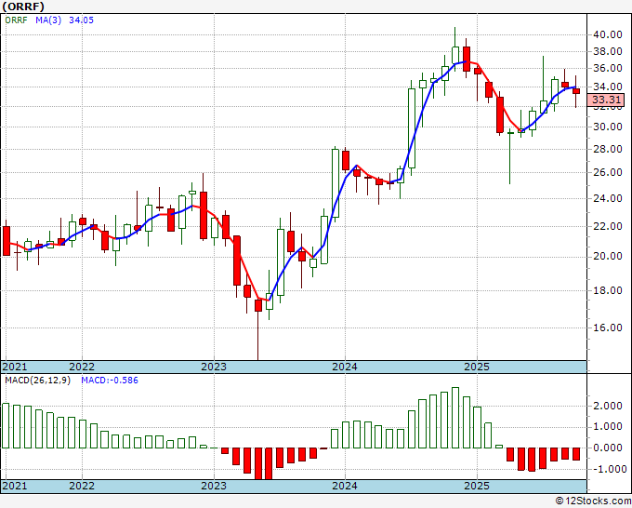Click the 0.000 MACD axis label
The width and height of the screenshot is (632, 508).
608,448
